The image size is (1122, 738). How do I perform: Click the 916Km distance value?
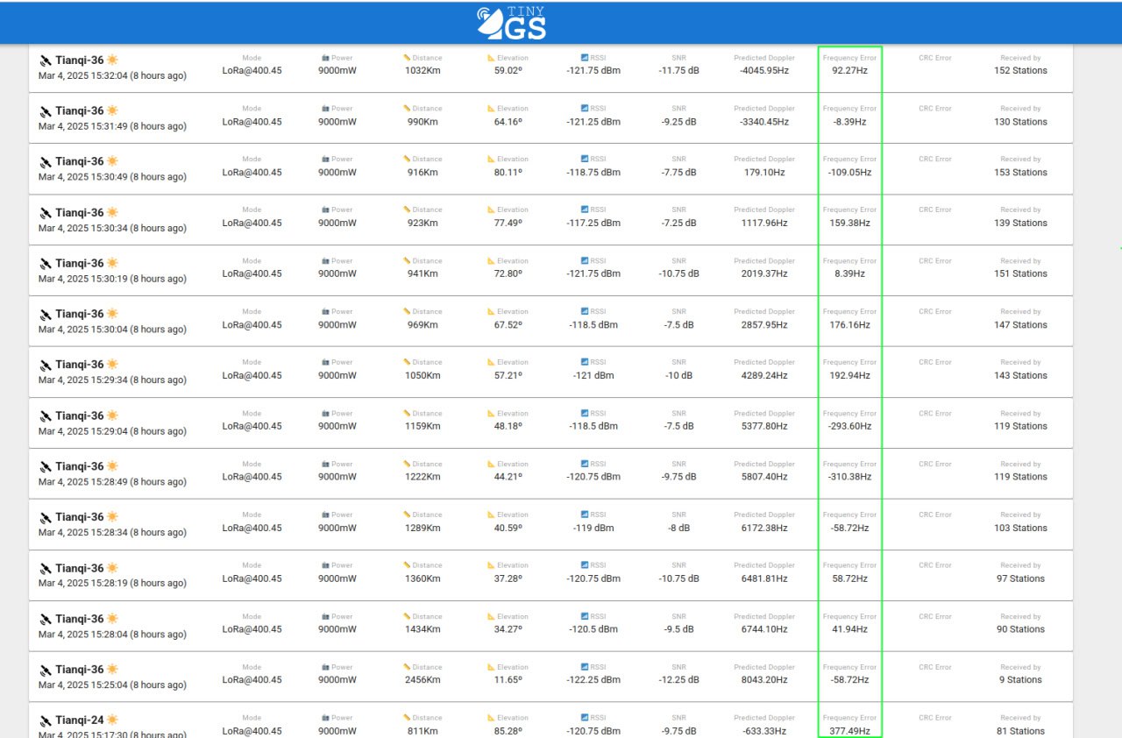click(423, 173)
